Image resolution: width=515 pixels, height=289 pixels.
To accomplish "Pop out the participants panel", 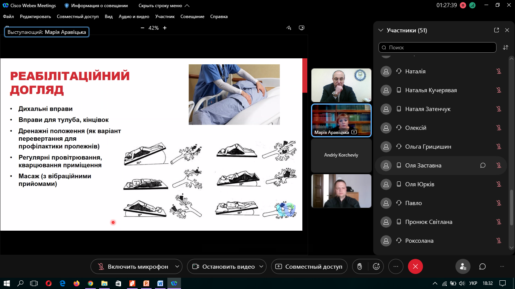I will (497, 30).
